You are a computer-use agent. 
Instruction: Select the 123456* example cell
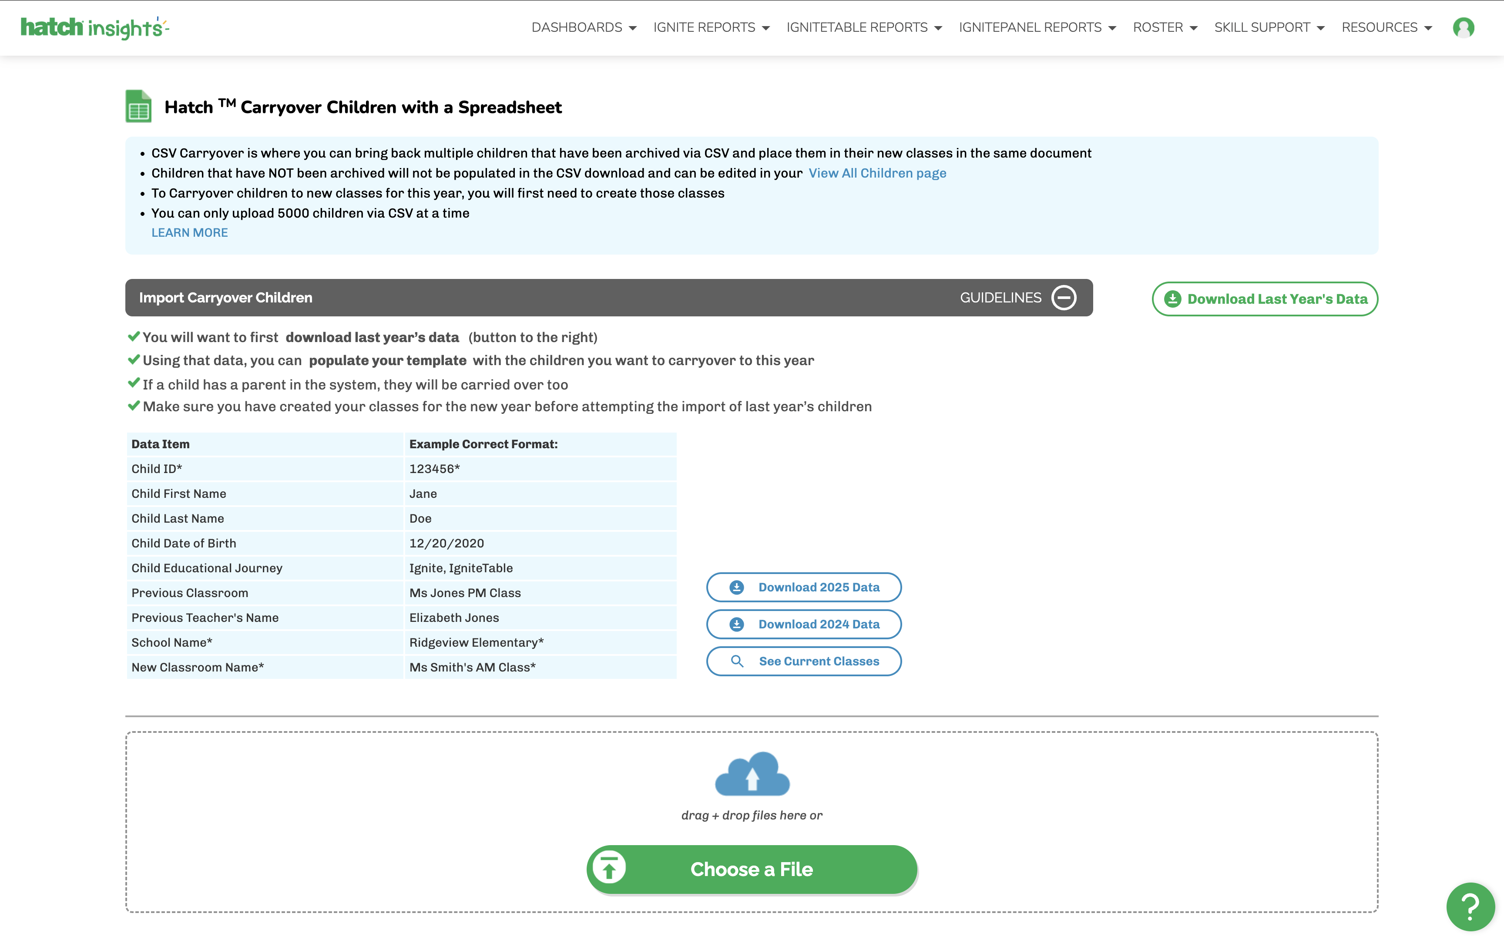pos(540,469)
